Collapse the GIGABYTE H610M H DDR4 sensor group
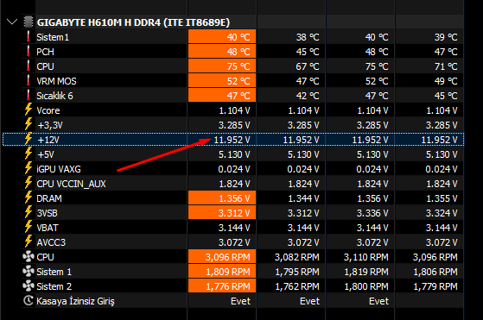The image size is (483, 320). tap(12, 22)
